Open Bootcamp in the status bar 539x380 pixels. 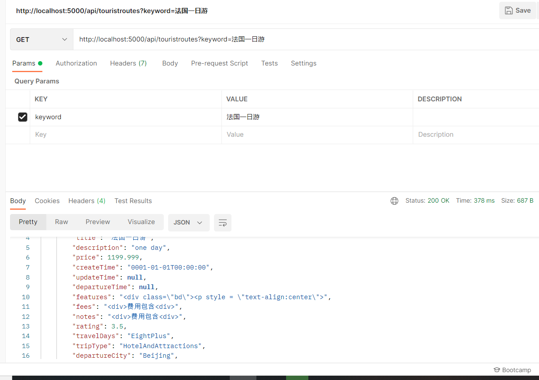click(x=512, y=370)
